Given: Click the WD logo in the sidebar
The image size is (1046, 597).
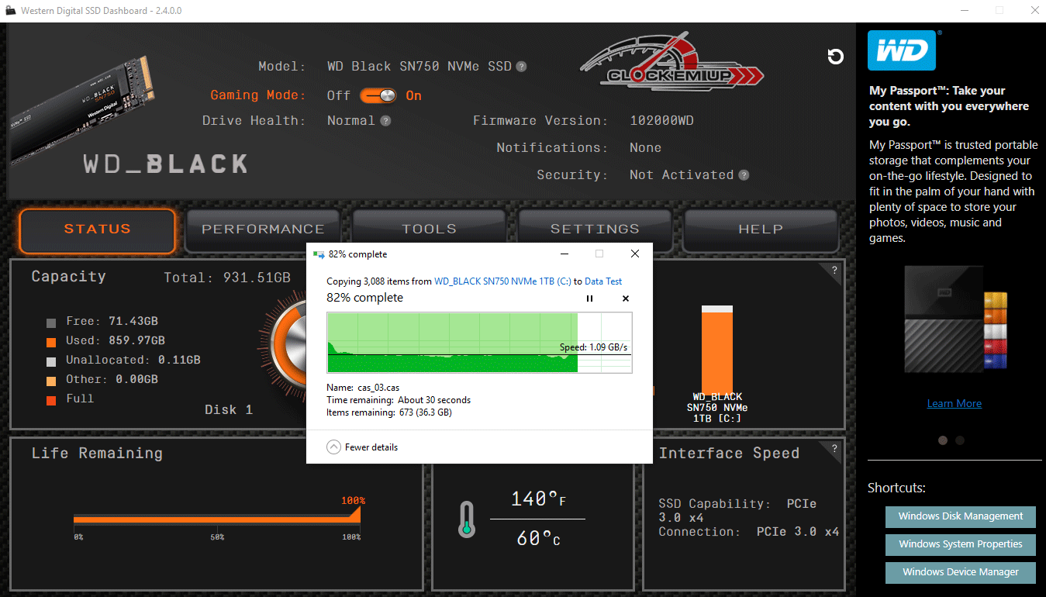Looking at the screenshot, I should tap(902, 51).
